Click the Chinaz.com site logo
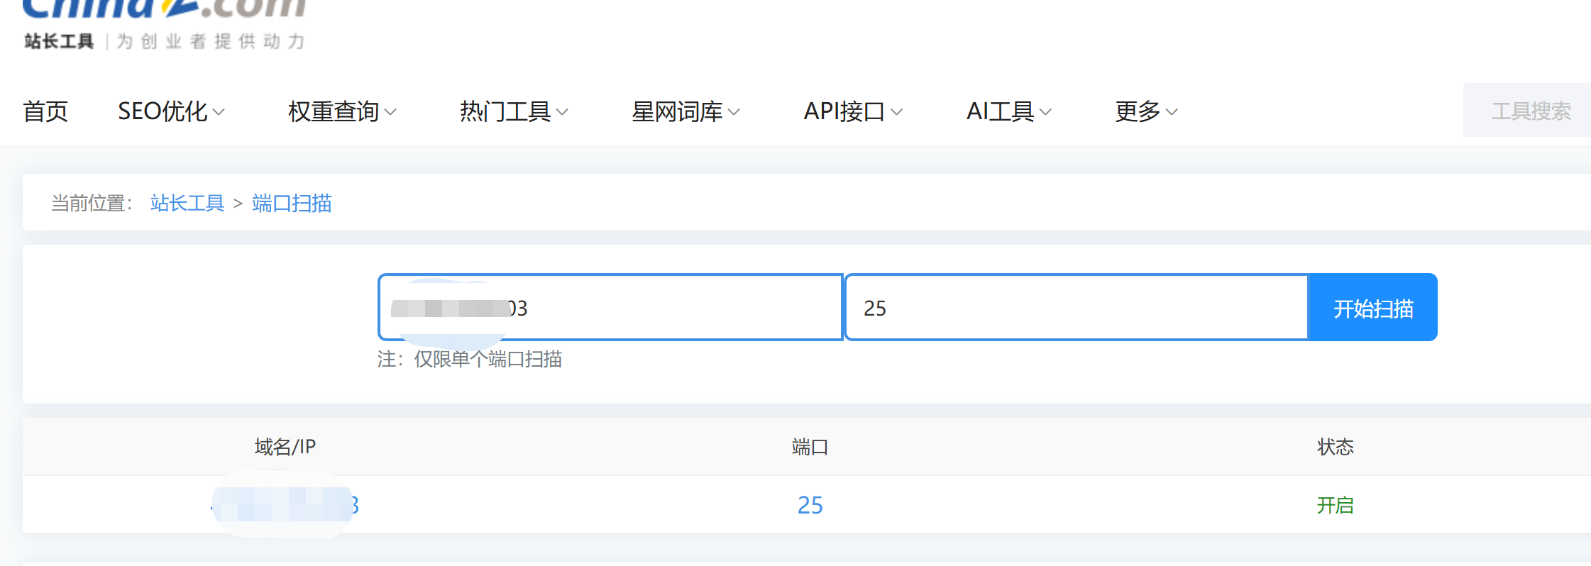Screen dimensions: 1591x566 [x=164, y=9]
